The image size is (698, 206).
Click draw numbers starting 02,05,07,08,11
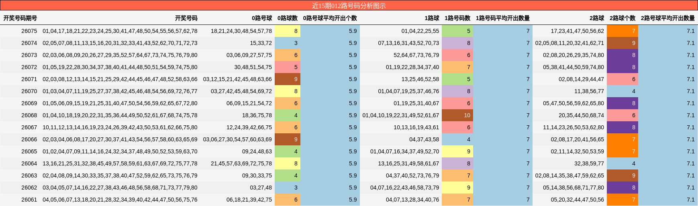click(x=120, y=43)
